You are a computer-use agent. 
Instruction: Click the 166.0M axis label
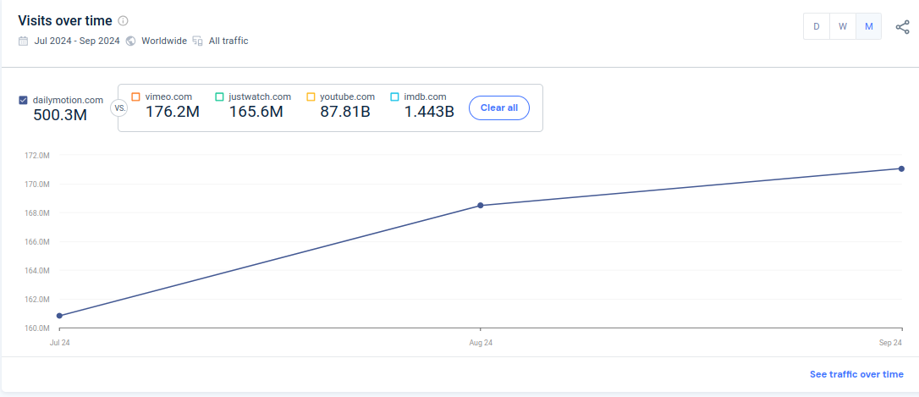click(37, 241)
